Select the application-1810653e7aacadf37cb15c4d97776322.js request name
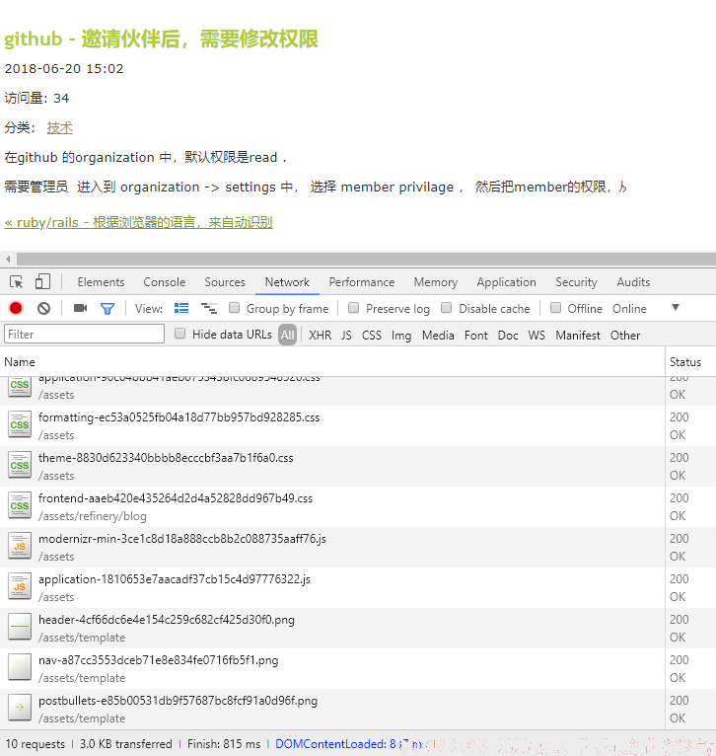This screenshot has height=756, width=716. tap(175, 579)
